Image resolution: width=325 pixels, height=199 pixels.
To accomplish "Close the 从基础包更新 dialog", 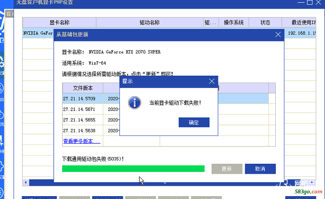I will point(278,34).
